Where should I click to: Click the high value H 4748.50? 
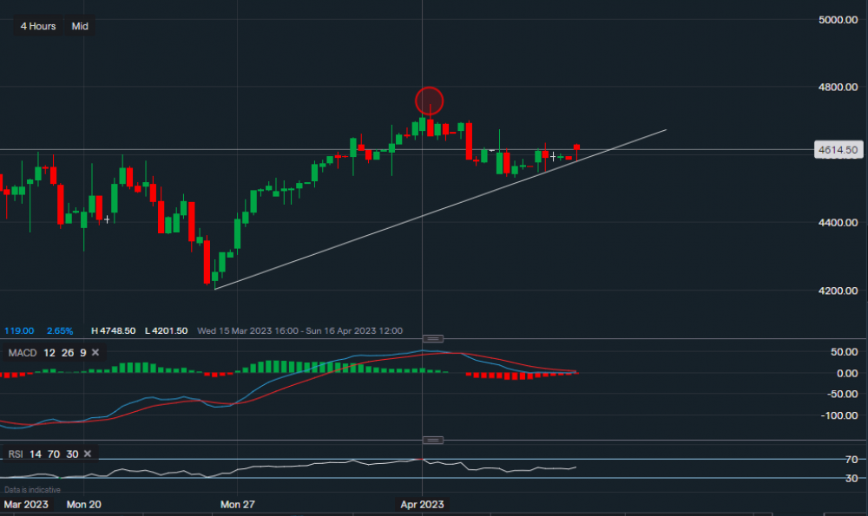tap(113, 330)
